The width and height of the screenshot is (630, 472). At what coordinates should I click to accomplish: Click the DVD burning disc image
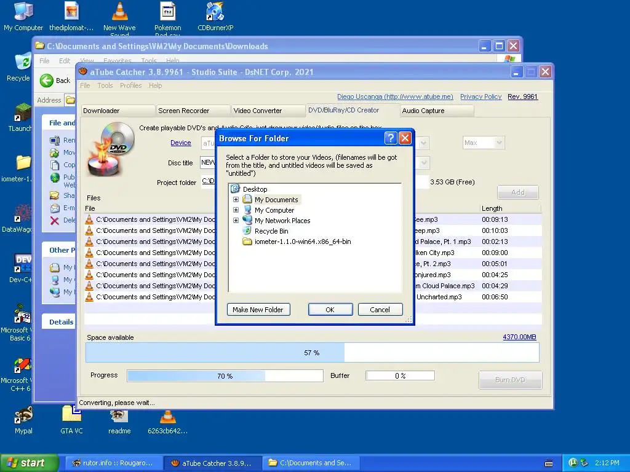click(111, 149)
